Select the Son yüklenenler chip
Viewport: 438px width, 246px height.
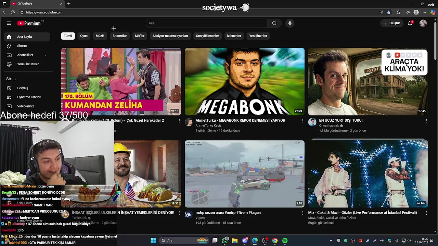pos(207,36)
